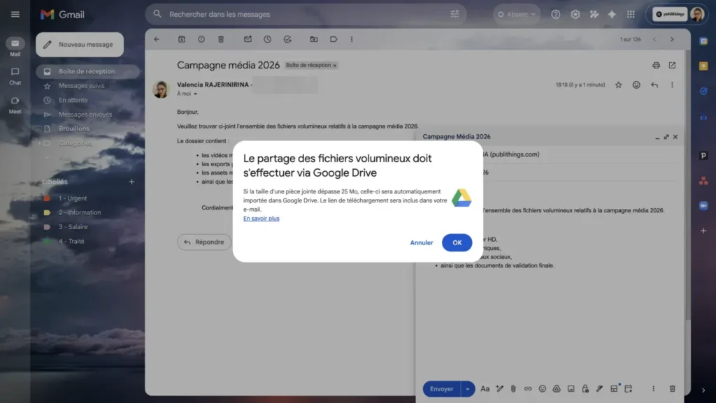Open Gmail settings gear icon
The height and width of the screenshot is (403, 716).
[575, 14]
